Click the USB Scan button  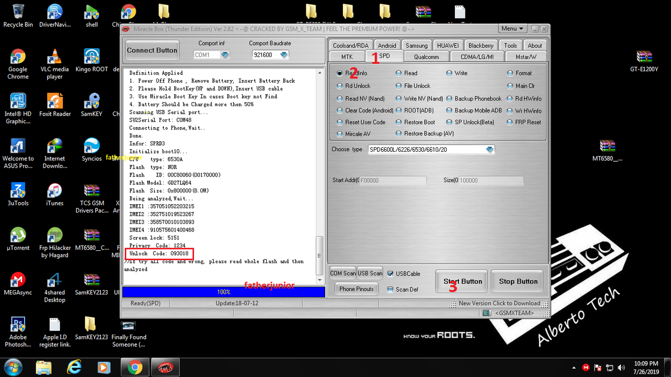click(370, 273)
